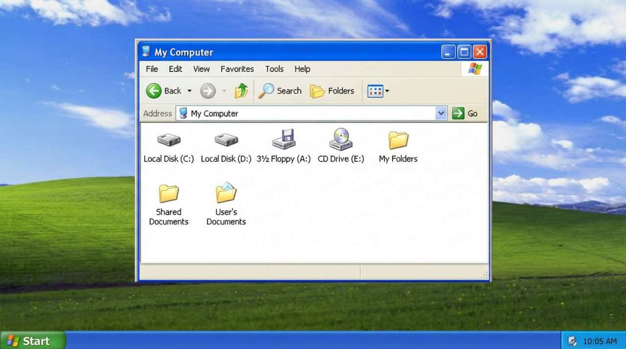Viewport: 626px width, 349px height.
Task: Click the volume icon in system tray
Action: 572,341
